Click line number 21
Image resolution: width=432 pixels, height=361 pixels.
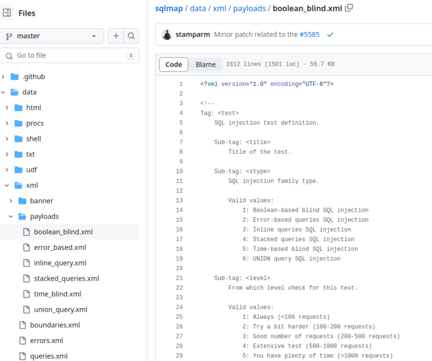point(179,278)
